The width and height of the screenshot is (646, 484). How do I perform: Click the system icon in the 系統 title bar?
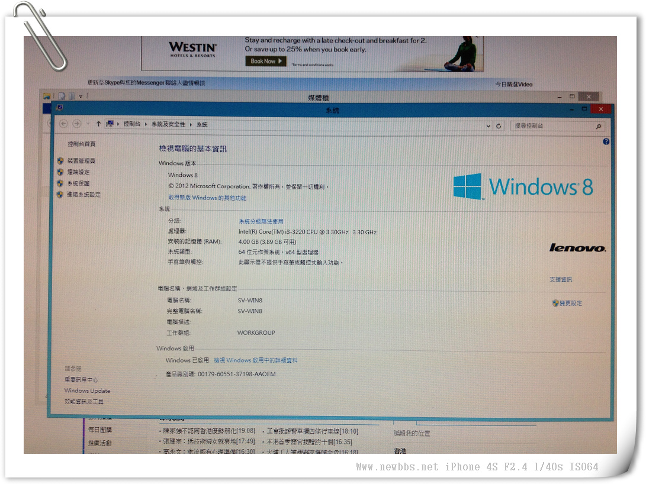pyautogui.click(x=59, y=108)
